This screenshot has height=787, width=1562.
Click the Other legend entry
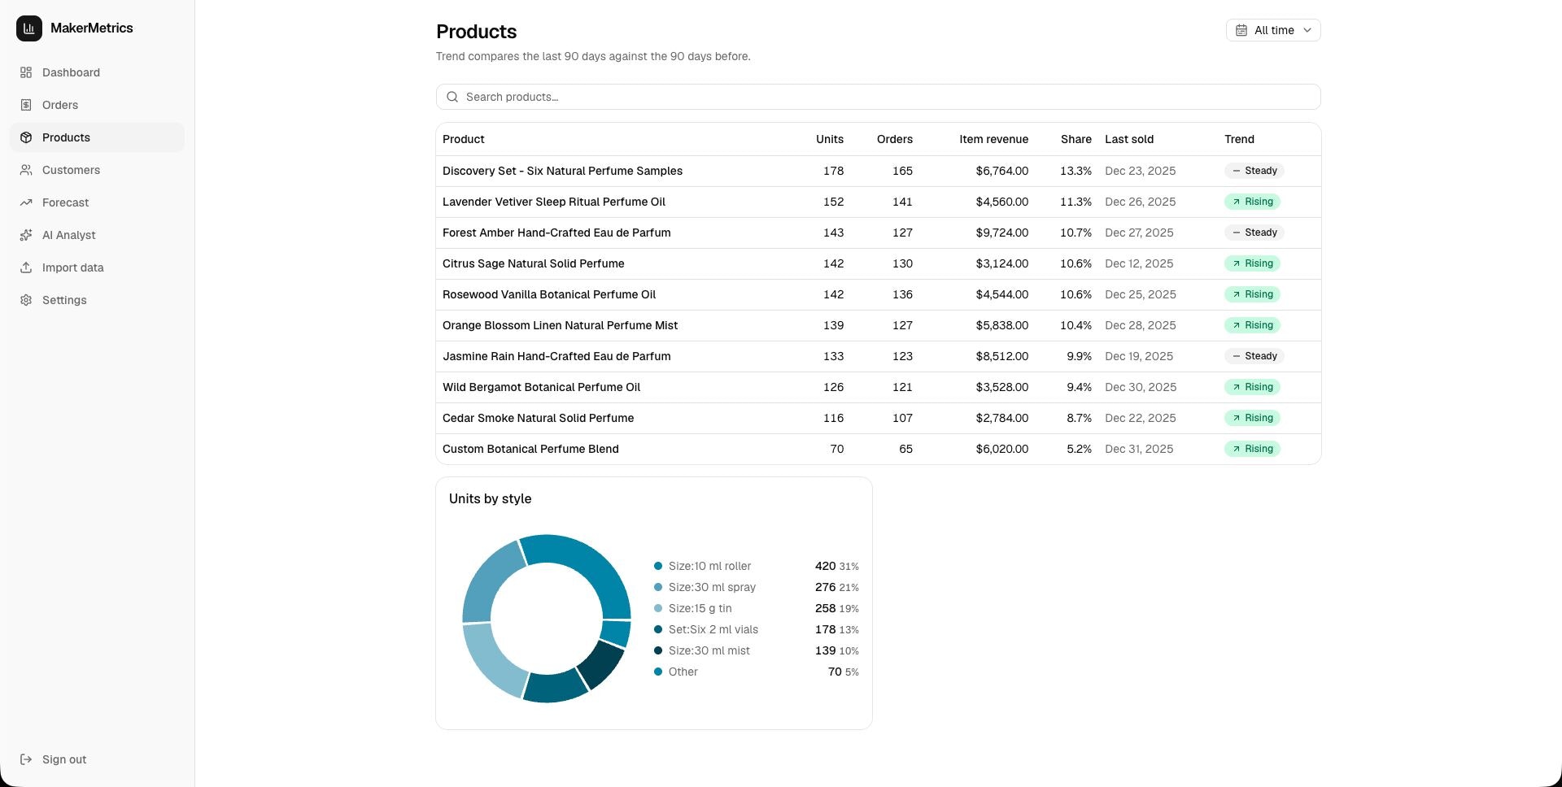(x=757, y=672)
